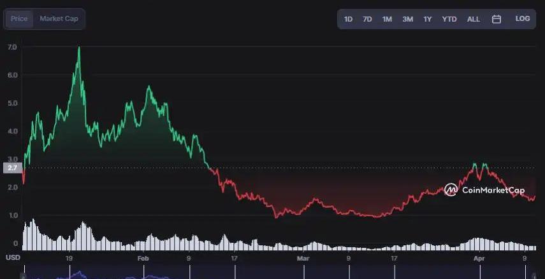The width and height of the screenshot is (545, 279).
Task: Set chart range to 3M
Action: [407, 19]
